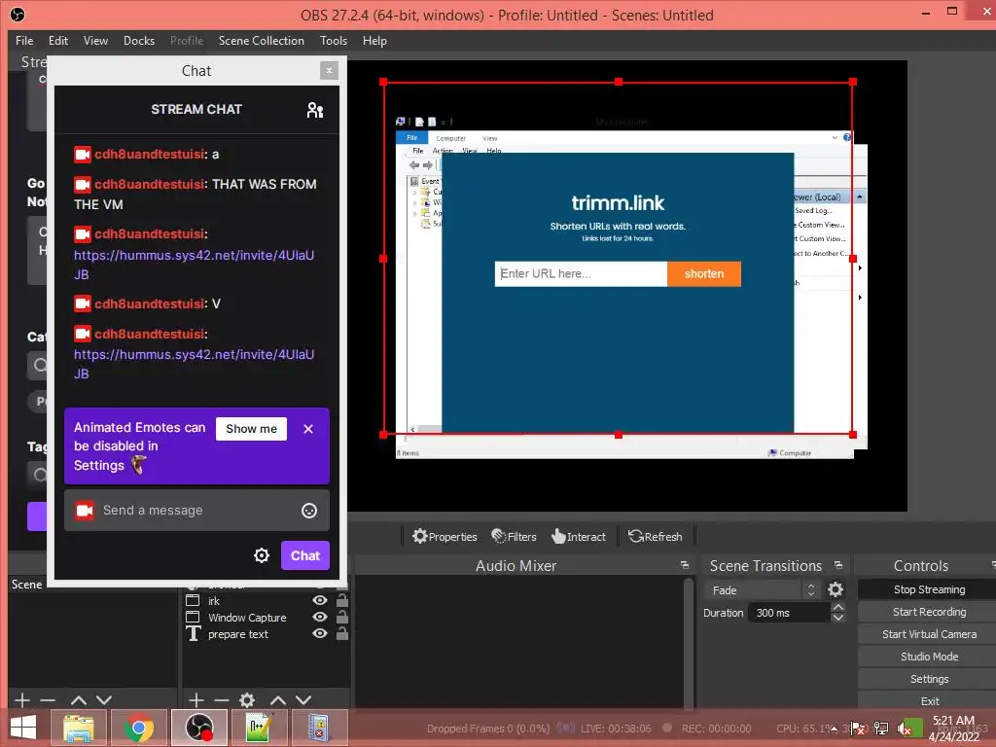Open OBS Settings from Controls

tap(929, 678)
